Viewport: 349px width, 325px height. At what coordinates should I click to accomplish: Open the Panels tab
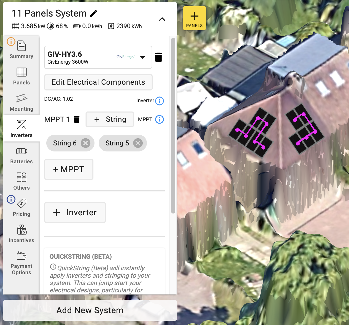[22, 76]
